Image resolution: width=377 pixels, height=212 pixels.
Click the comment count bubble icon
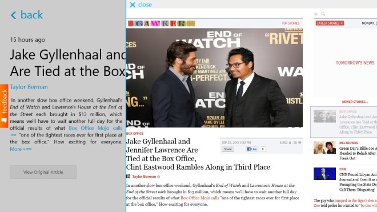[x=299, y=143]
